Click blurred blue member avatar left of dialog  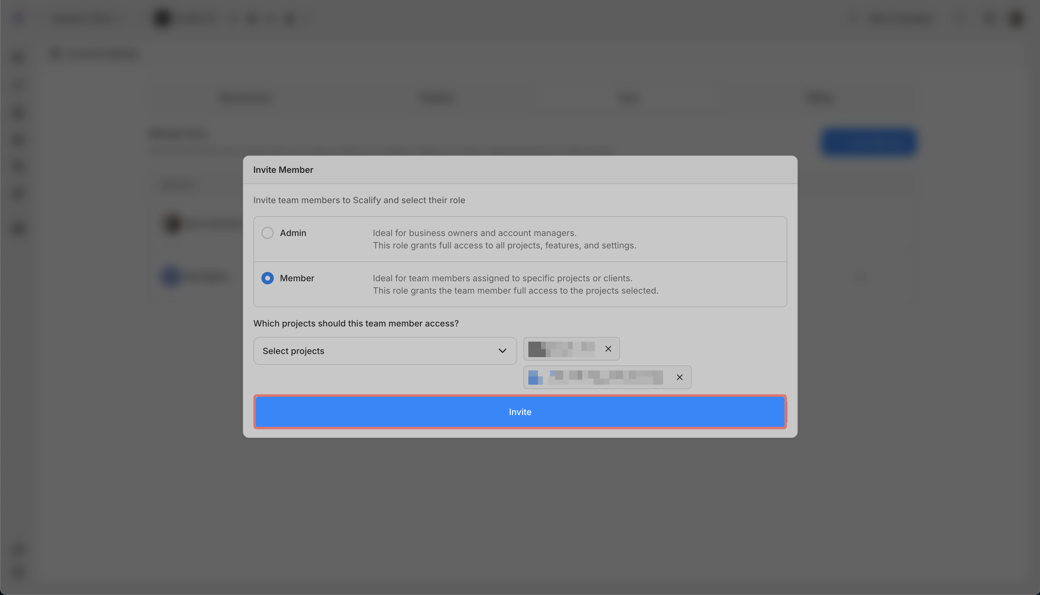[171, 277]
